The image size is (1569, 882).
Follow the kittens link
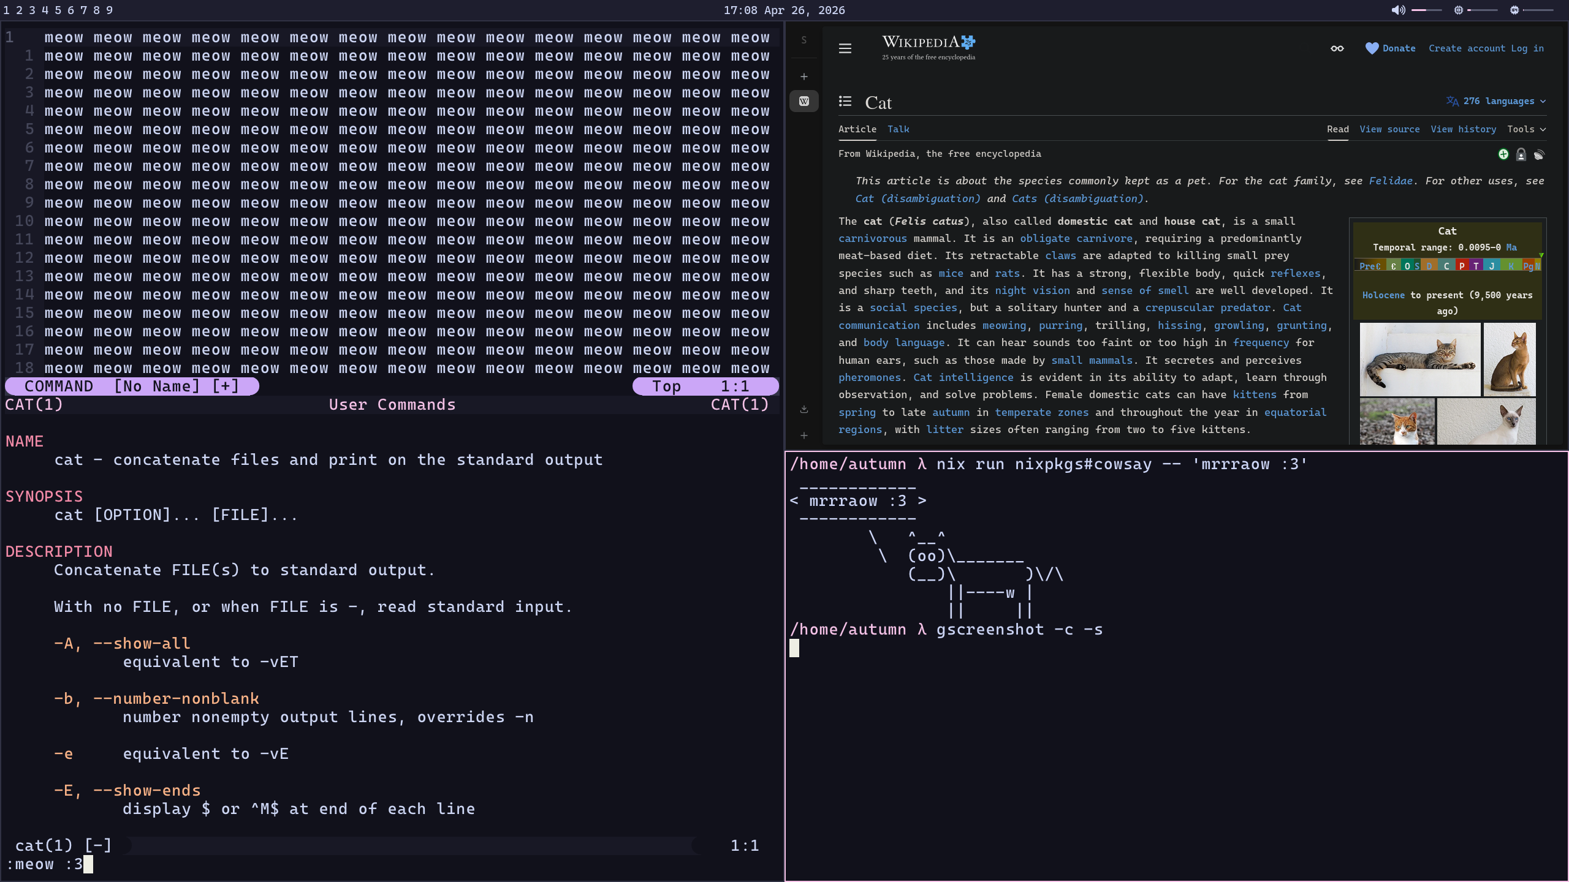(x=1255, y=394)
